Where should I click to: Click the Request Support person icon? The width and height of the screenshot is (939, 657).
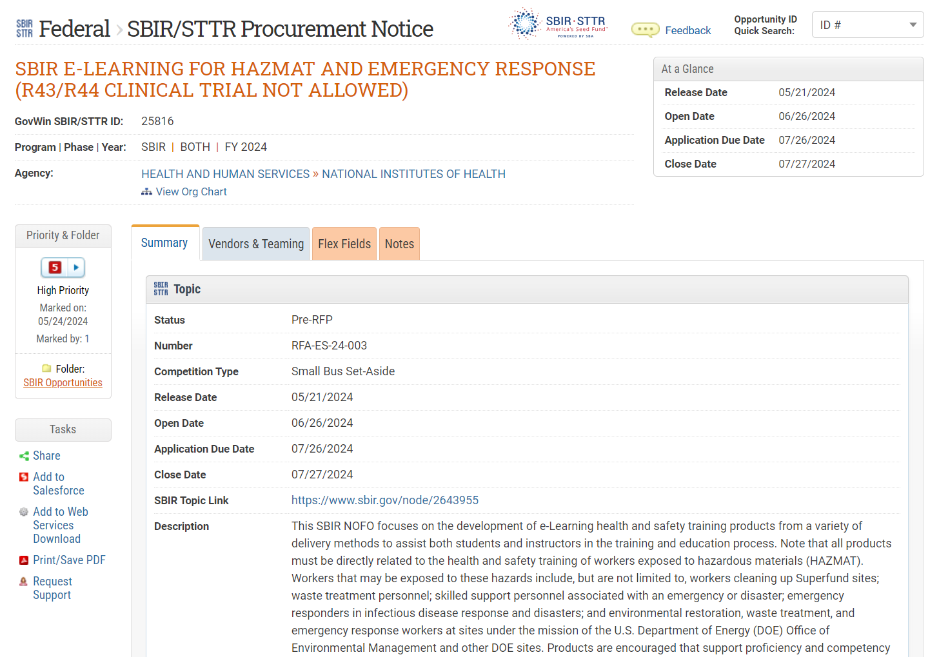[24, 582]
